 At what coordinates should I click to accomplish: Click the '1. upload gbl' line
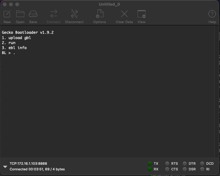tap(16, 38)
